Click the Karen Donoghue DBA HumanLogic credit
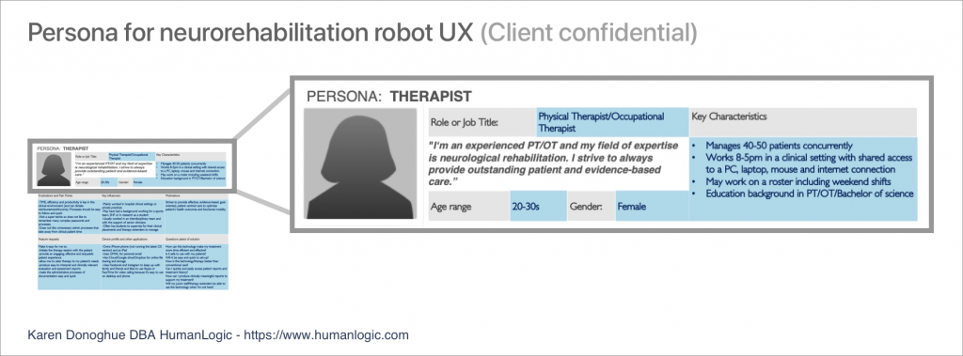 point(130,335)
